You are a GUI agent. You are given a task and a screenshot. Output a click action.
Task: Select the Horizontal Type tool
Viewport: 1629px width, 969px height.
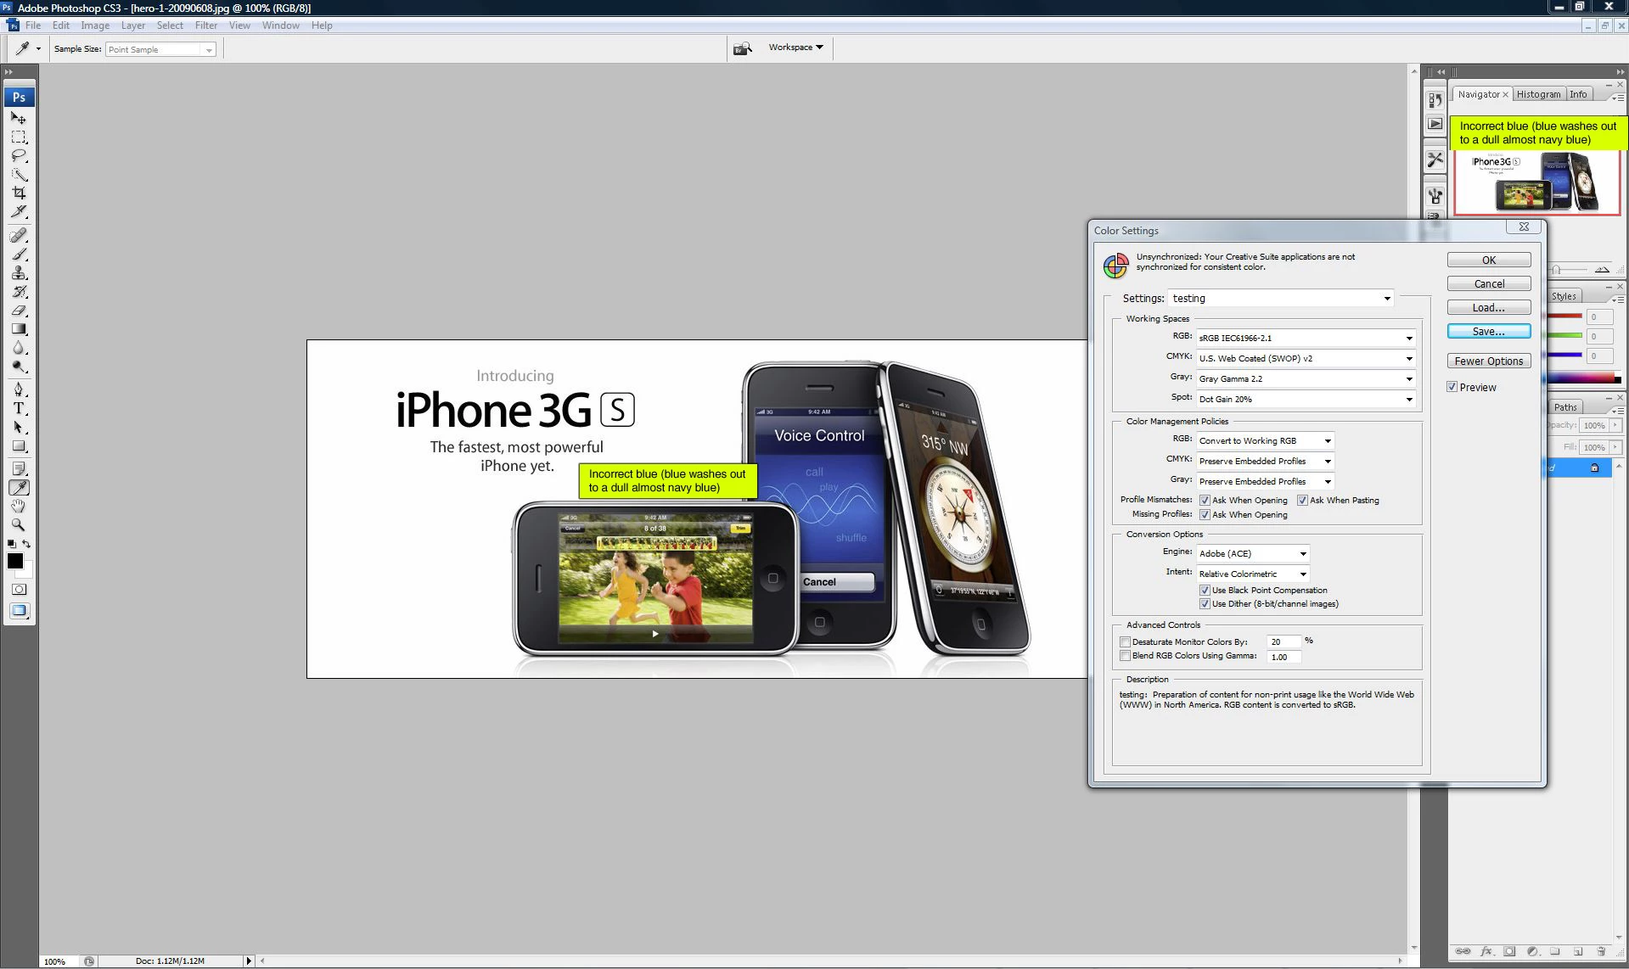coord(18,408)
